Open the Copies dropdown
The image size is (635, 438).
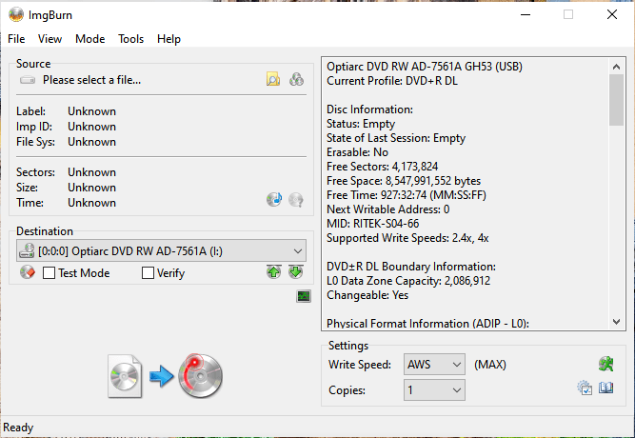[434, 389]
